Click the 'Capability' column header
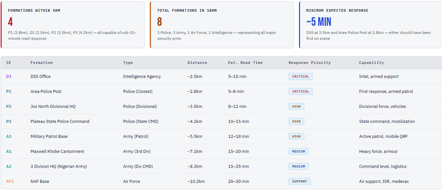Screen dimensions: 442x190 [371, 63]
